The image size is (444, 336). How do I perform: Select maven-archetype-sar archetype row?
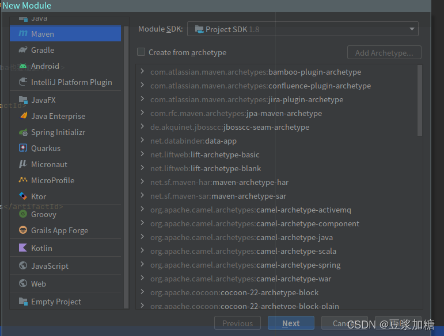click(276, 196)
